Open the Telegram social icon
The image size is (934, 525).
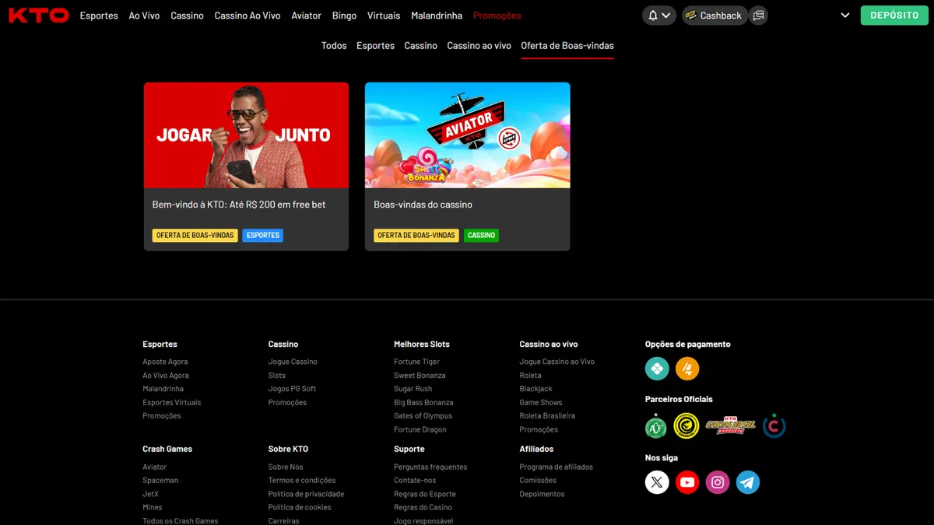pos(748,482)
